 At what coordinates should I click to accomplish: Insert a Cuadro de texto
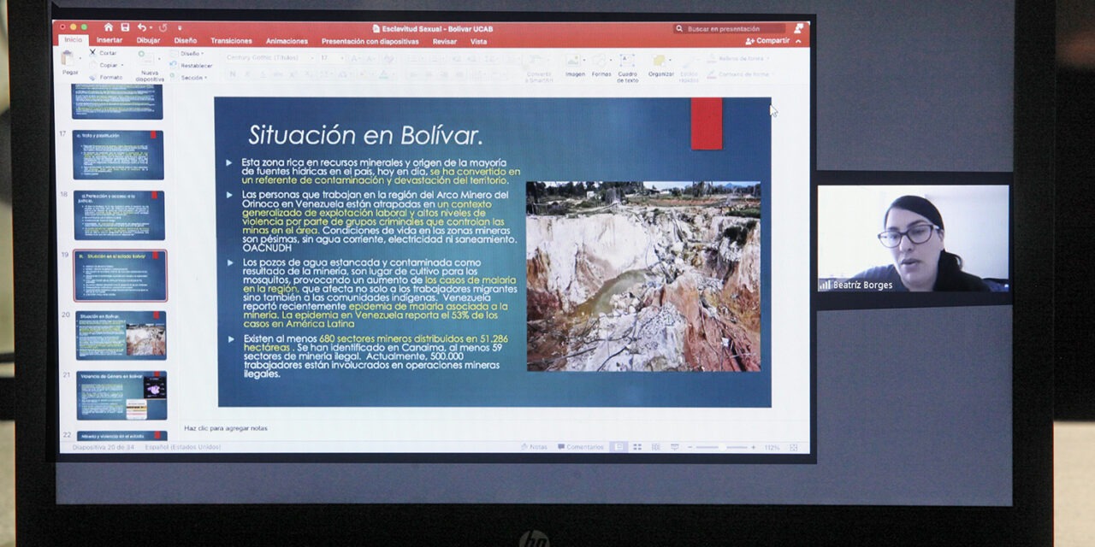pyautogui.click(x=627, y=68)
